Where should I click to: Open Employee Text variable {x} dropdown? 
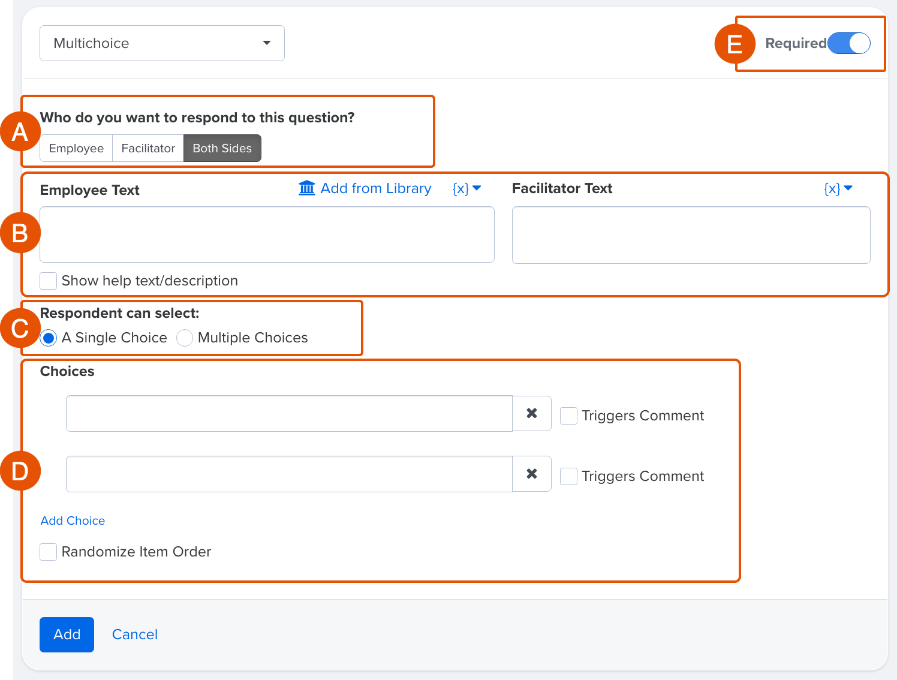tap(466, 189)
